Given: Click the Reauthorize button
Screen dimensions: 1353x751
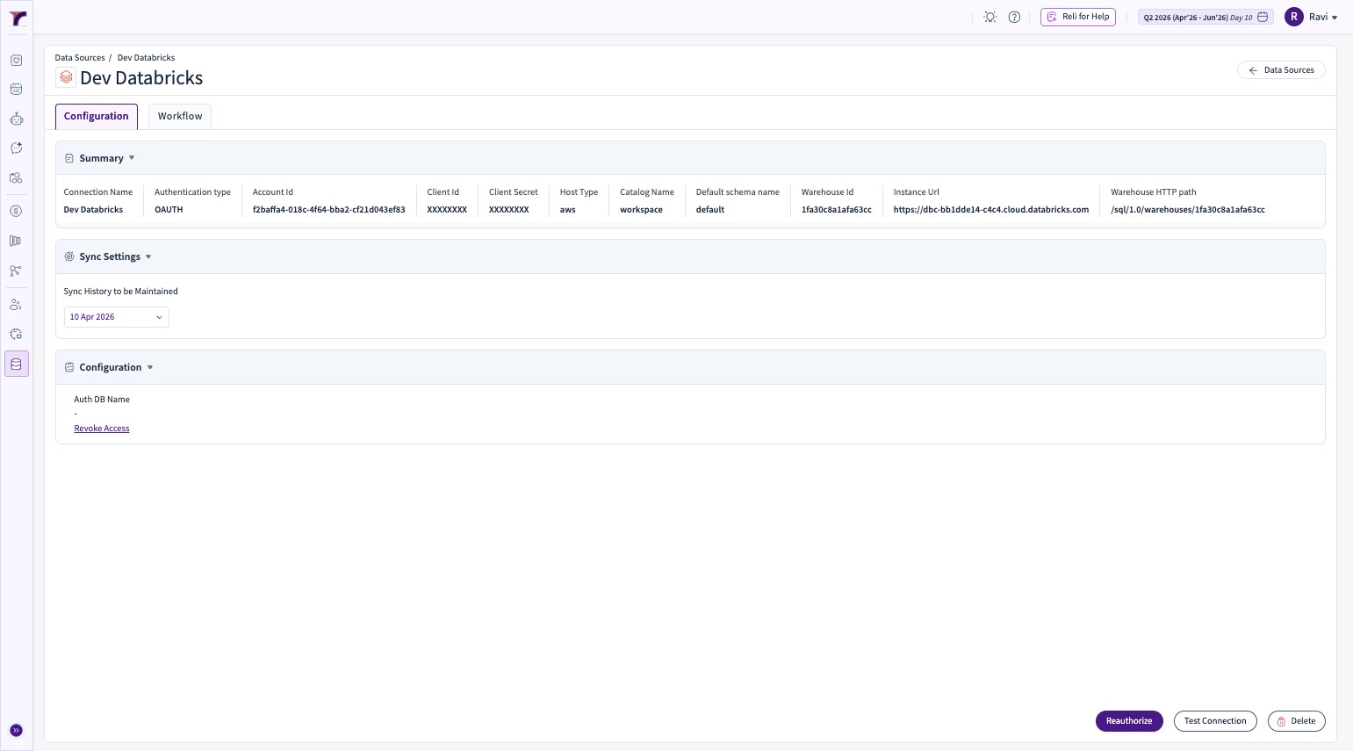Looking at the screenshot, I should [x=1129, y=721].
